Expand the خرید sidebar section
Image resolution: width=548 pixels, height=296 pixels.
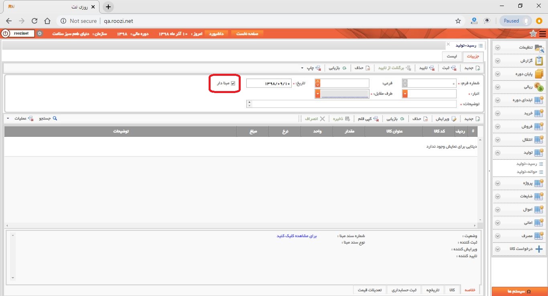coord(497,114)
